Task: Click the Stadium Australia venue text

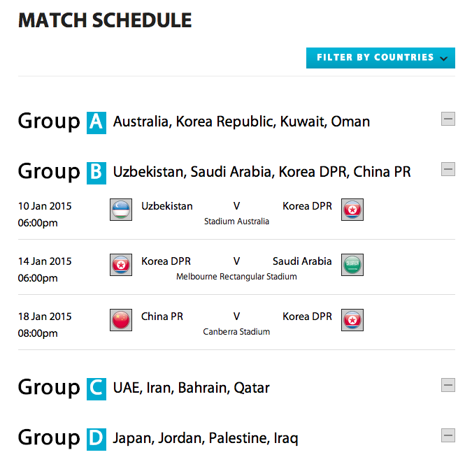Action: 236,222
